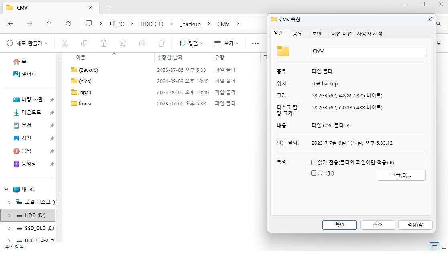Image resolution: width=448 pixels, height=255 pixels.
Task: Sort by 수정한 날짜 column header
Action: tap(170, 57)
